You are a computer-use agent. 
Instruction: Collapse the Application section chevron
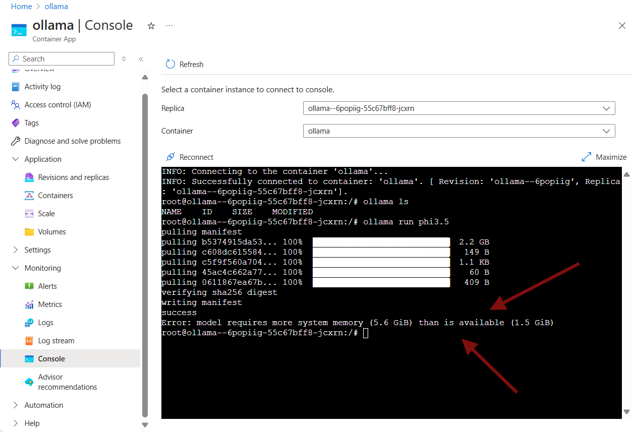click(15, 159)
